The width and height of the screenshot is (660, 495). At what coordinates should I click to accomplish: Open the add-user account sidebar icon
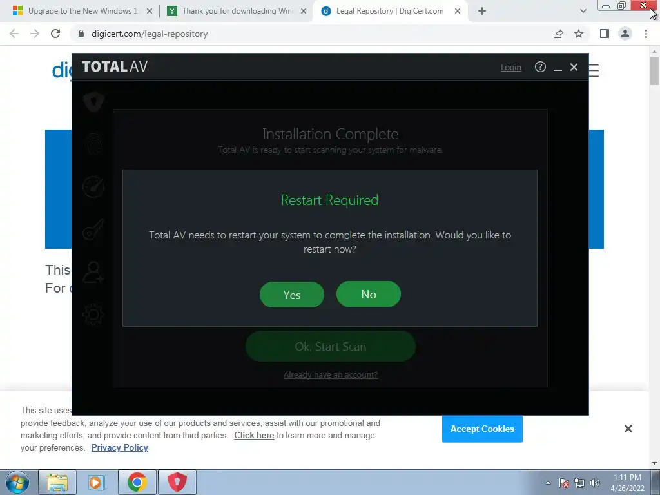click(x=93, y=272)
